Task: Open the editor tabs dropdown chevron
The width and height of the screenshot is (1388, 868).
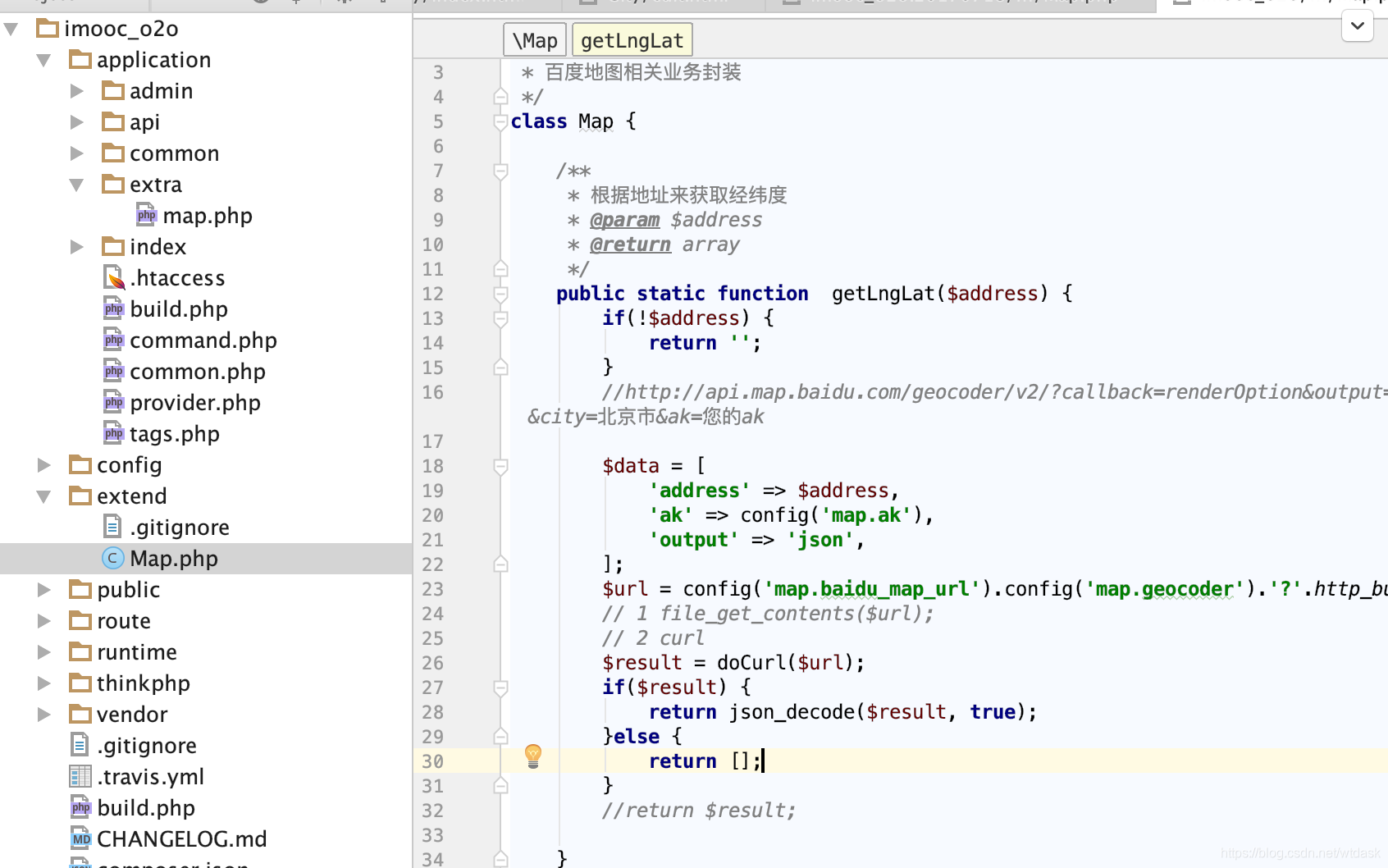Action: click(1358, 25)
